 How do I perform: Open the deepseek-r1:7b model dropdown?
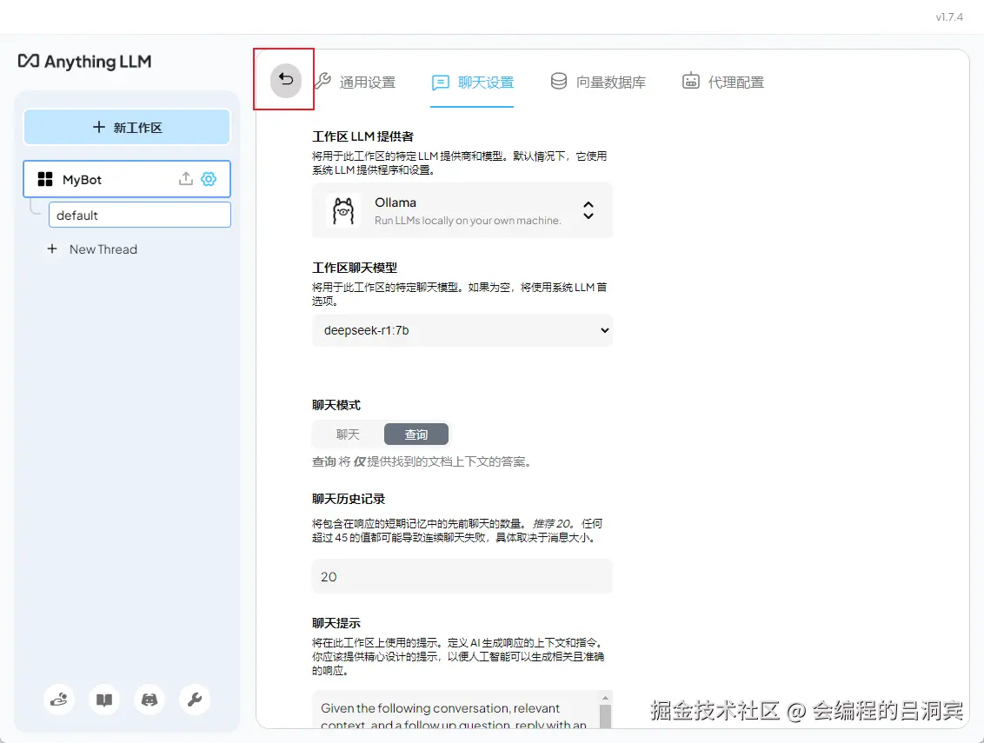click(462, 330)
